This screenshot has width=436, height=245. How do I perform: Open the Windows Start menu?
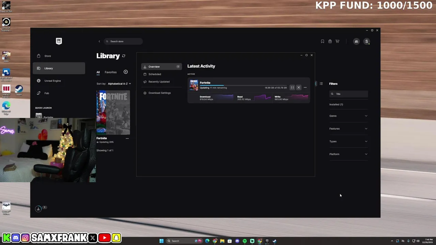pyautogui.click(x=161, y=241)
